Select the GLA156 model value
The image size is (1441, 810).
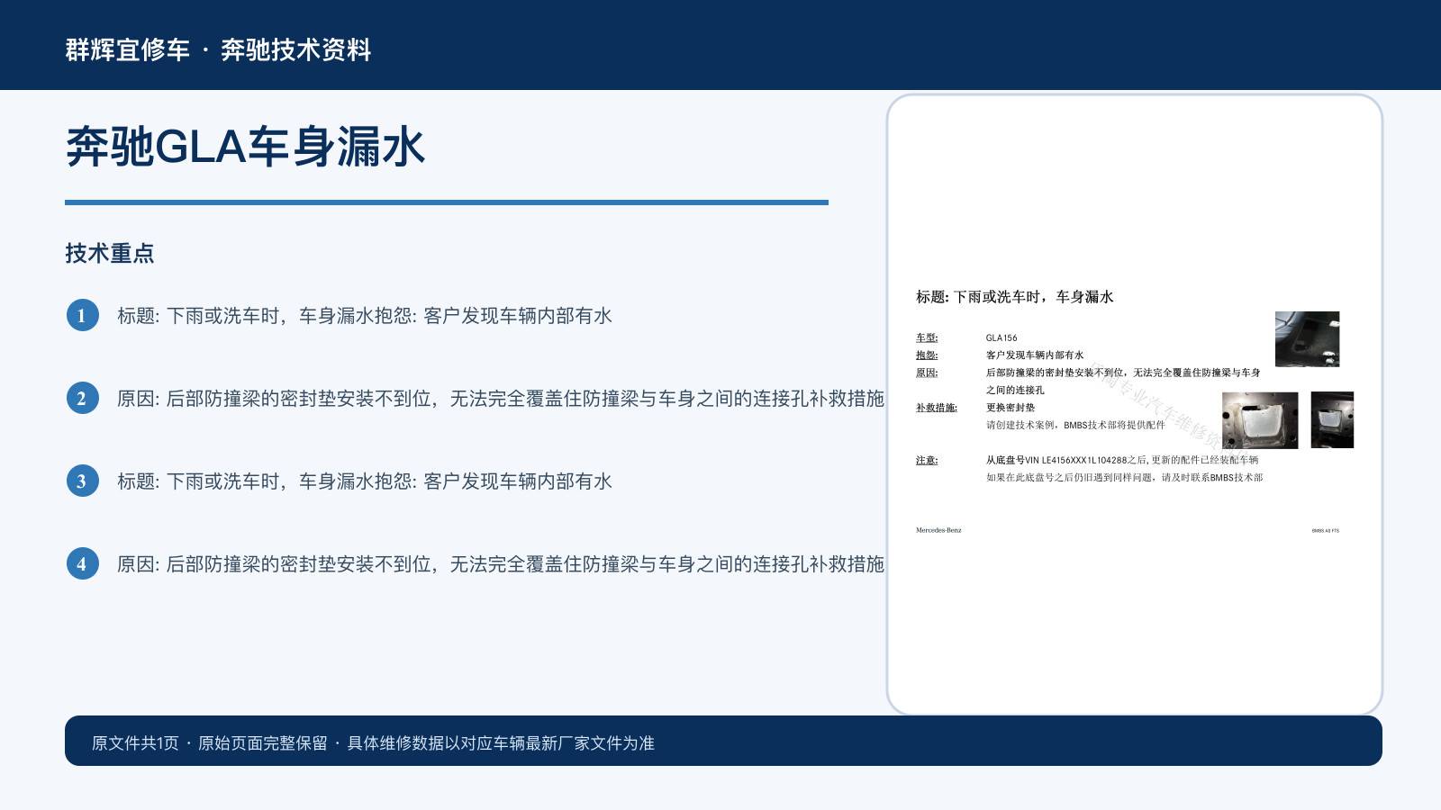pos(1001,338)
